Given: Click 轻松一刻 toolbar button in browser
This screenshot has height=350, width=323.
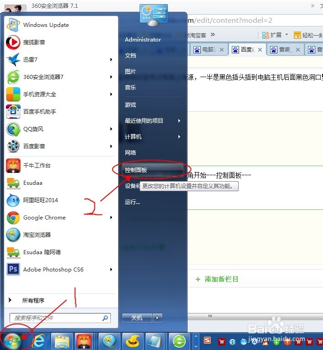Looking at the screenshot, I should pos(308,35).
